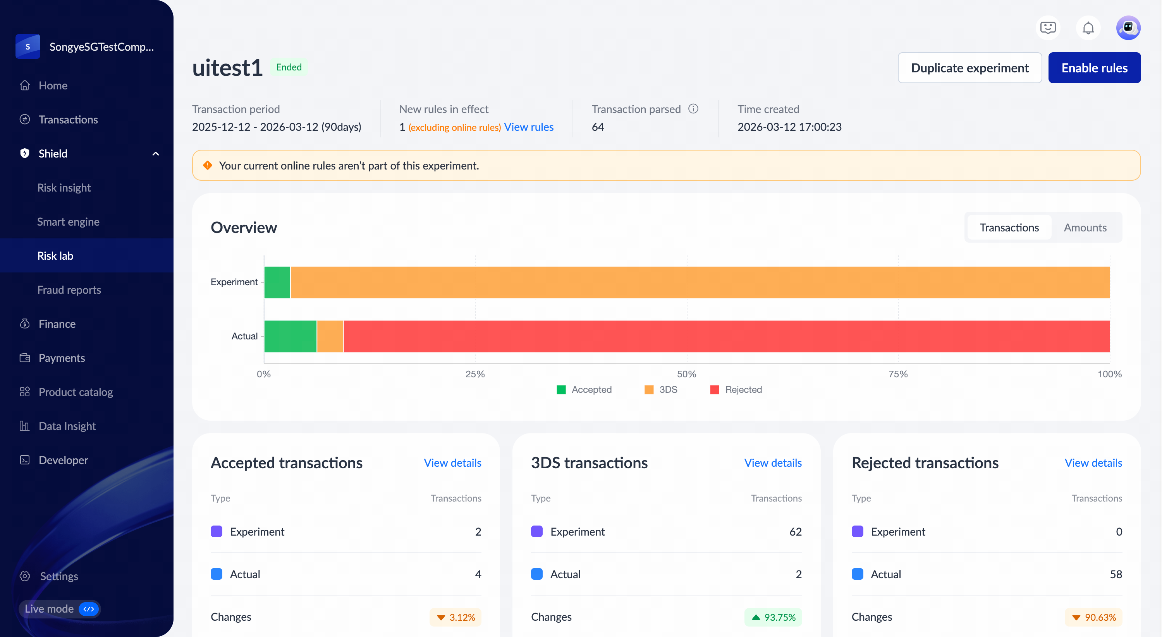Viewport: 1162px width, 637px height.
Task: Click the Home house icon
Action: tap(25, 85)
